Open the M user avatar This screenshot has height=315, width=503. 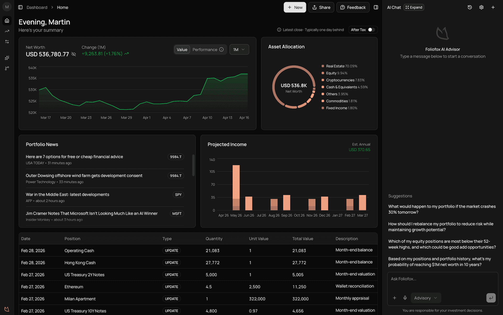click(x=7, y=7)
